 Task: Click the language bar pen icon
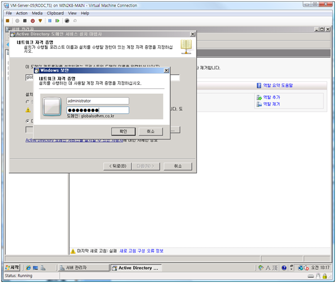click(261, 268)
